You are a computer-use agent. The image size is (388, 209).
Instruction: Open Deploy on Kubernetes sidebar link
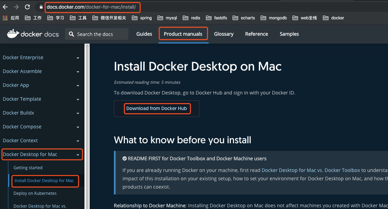(35, 193)
